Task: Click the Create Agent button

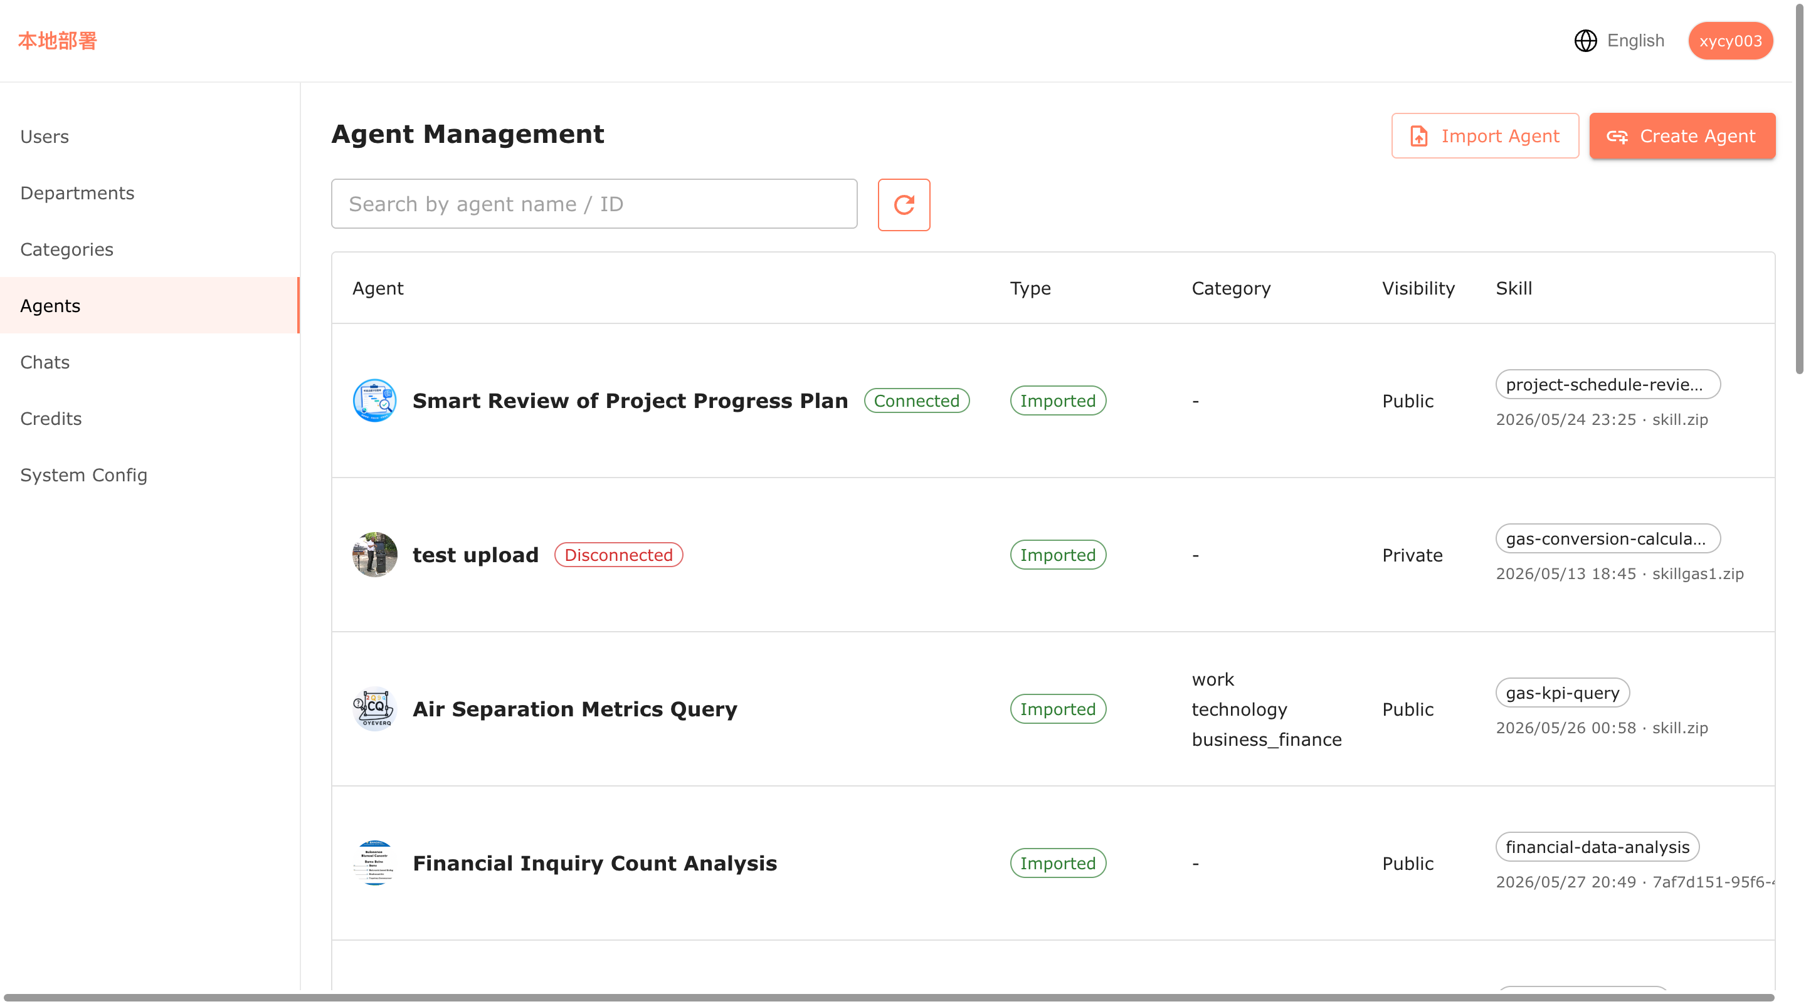Action: (x=1682, y=136)
